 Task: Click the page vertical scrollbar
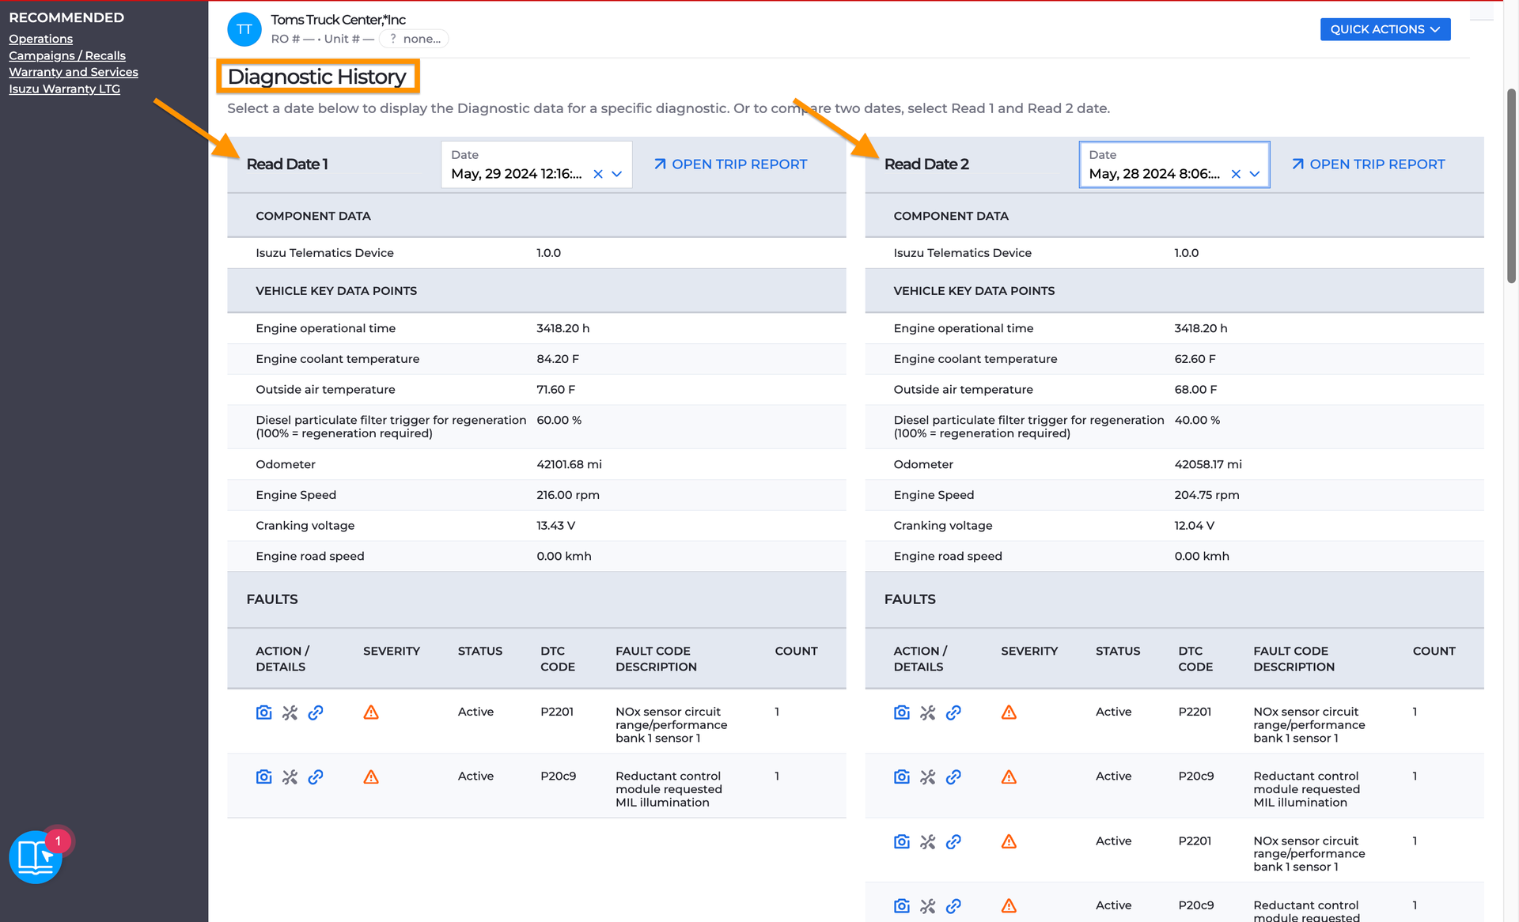pos(1511,186)
